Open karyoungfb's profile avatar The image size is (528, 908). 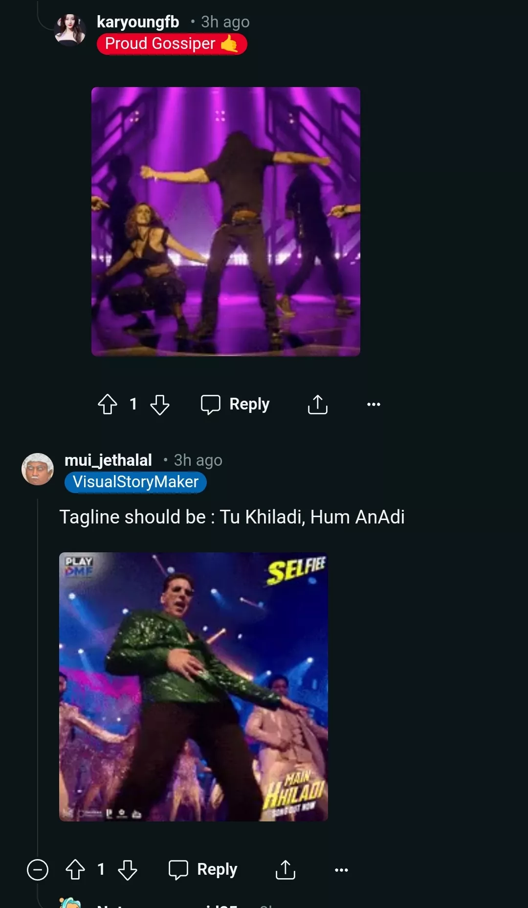[x=70, y=30]
